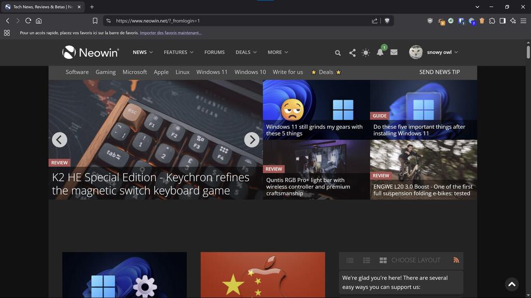The width and height of the screenshot is (531, 298).
Task: Select the Apple category link
Action: click(x=161, y=72)
